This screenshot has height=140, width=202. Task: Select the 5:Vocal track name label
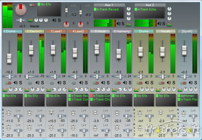(100, 31)
